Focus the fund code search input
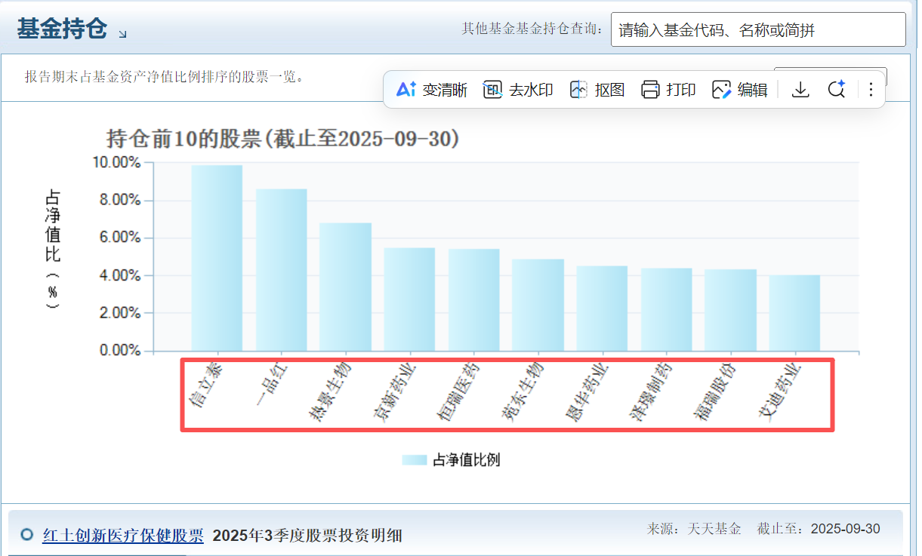 [758, 29]
